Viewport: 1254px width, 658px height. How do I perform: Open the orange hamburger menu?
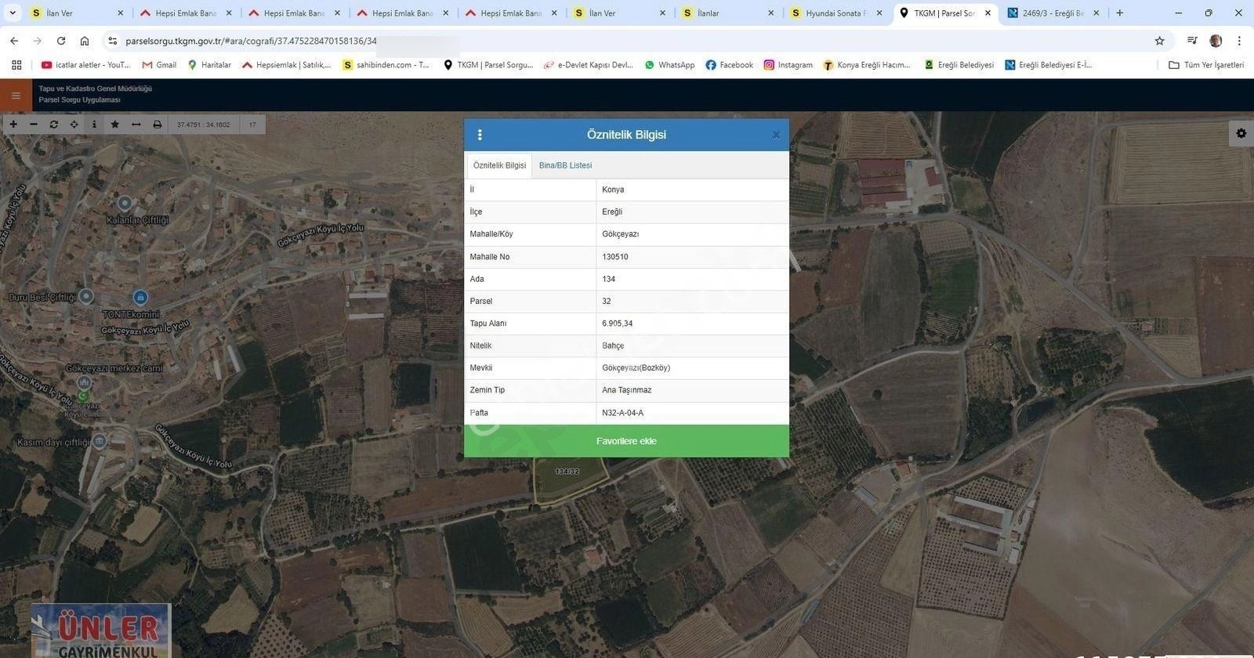16,96
